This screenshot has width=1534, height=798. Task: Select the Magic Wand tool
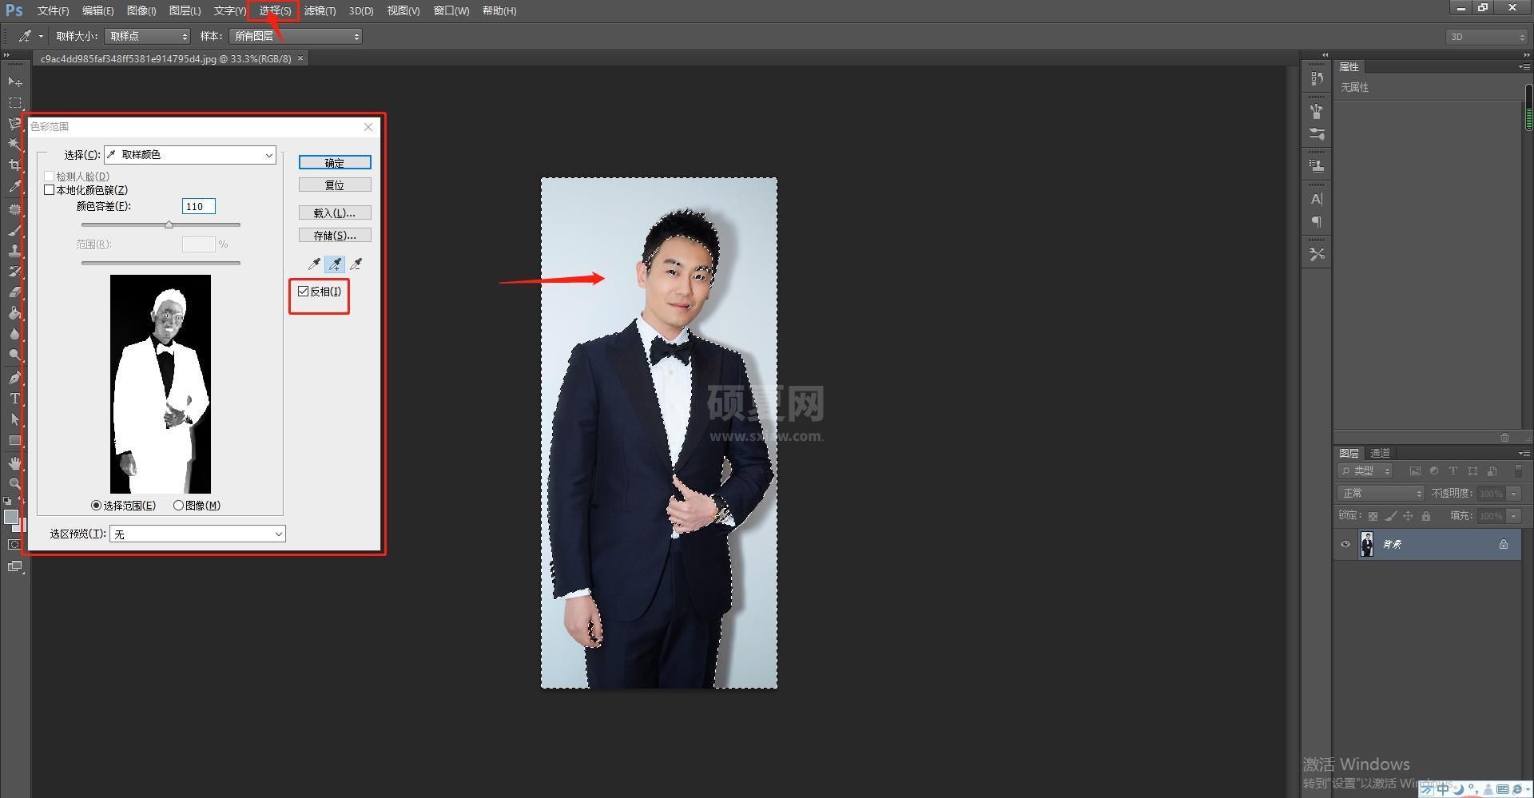pos(14,145)
